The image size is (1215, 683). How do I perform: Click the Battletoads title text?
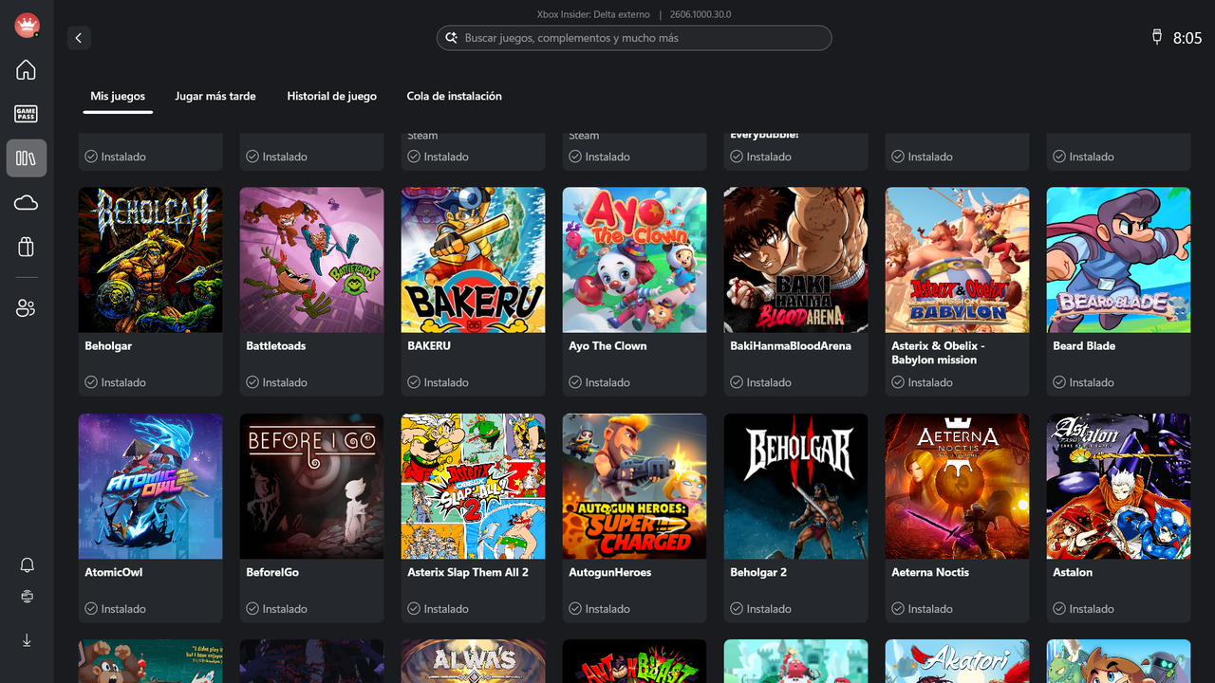276,346
